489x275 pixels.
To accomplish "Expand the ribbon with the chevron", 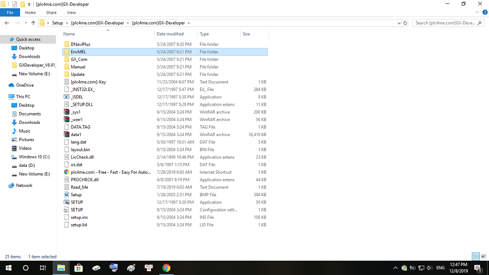I will [477, 13].
